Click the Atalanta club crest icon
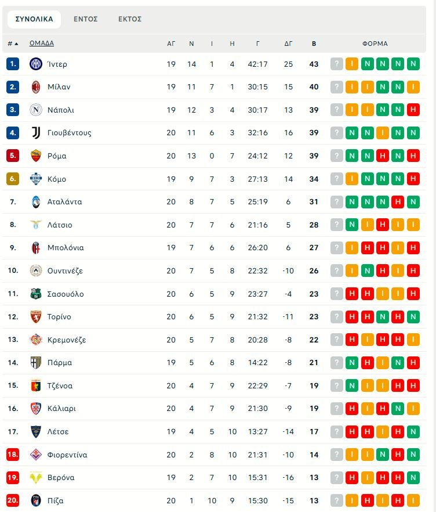The height and width of the screenshot is (512, 436). (x=36, y=202)
